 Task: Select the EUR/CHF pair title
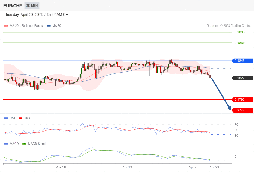tap(13, 6)
